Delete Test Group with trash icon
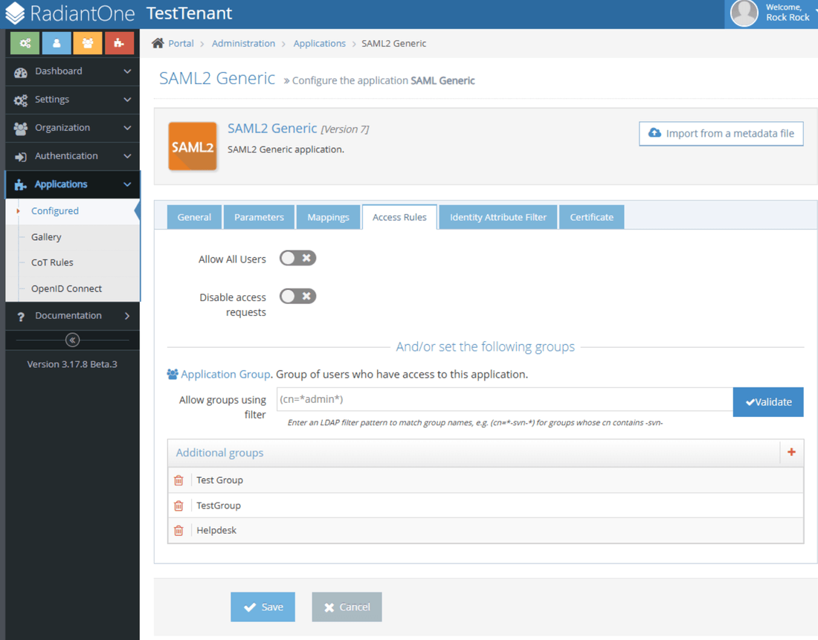The width and height of the screenshot is (818, 640). click(179, 480)
